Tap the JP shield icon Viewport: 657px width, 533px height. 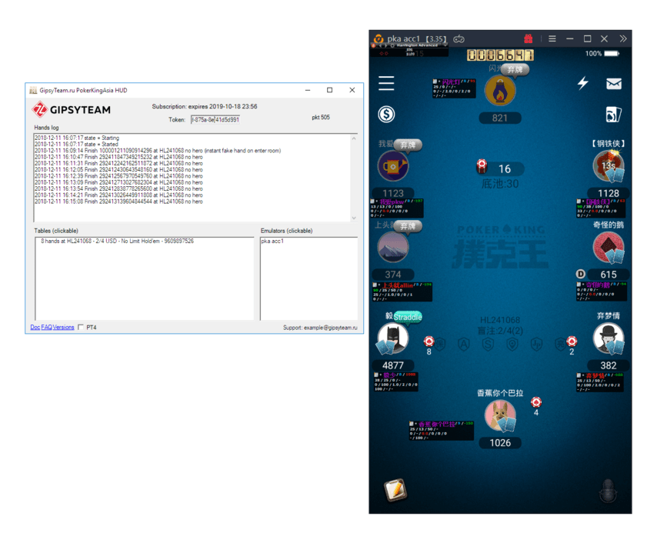(536, 345)
